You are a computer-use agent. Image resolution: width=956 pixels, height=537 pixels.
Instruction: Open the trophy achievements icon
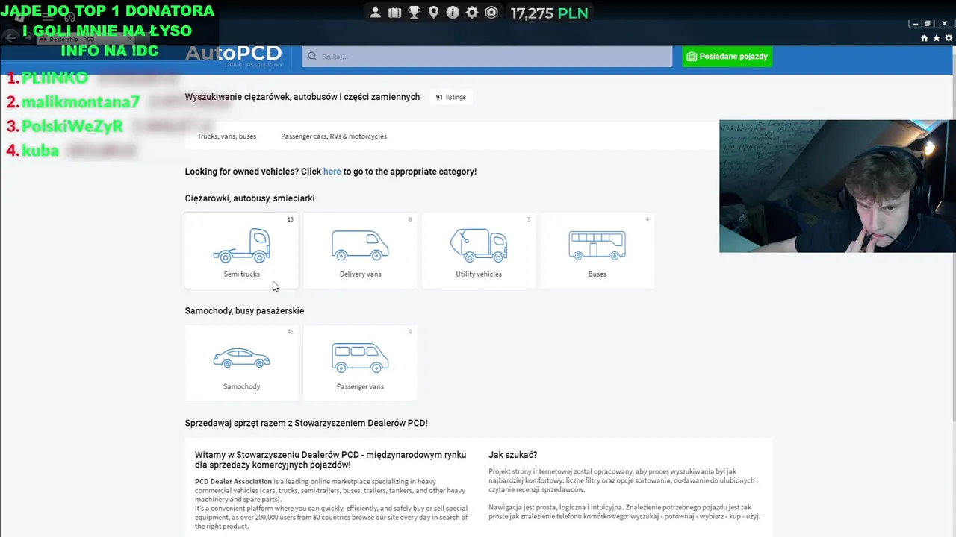click(x=415, y=13)
